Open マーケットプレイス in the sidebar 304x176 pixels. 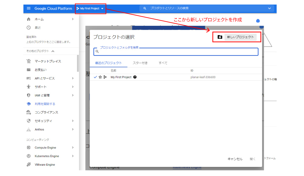tap(48, 61)
